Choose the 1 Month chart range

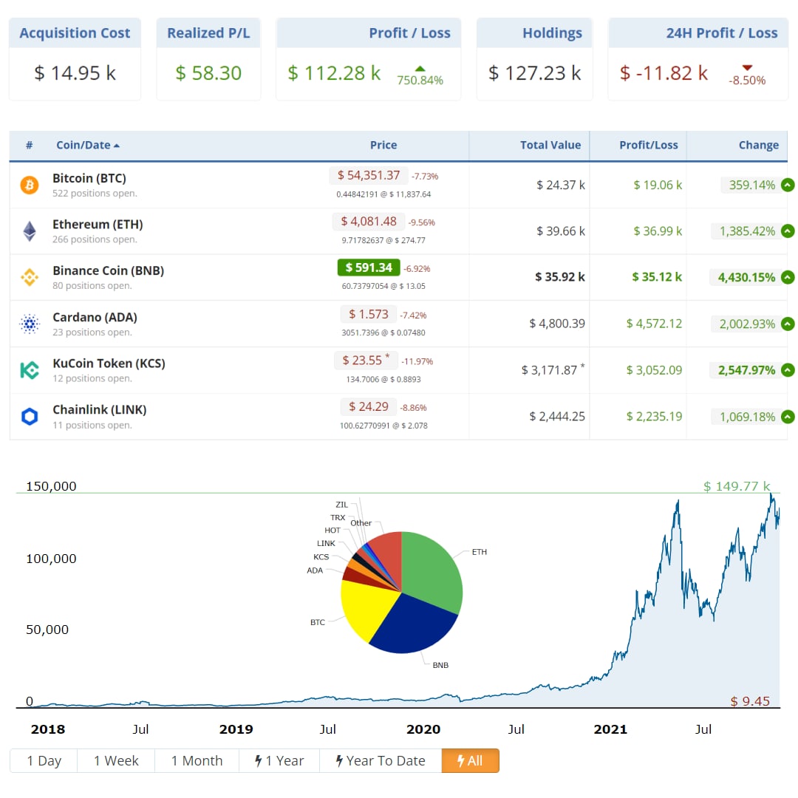pyautogui.click(x=197, y=761)
